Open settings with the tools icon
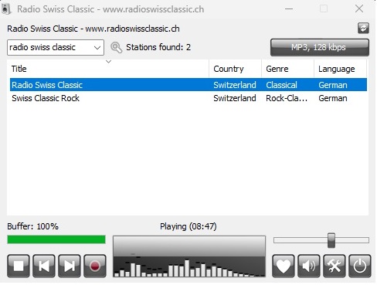Screen dimensions: 377x285 [335, 266]
